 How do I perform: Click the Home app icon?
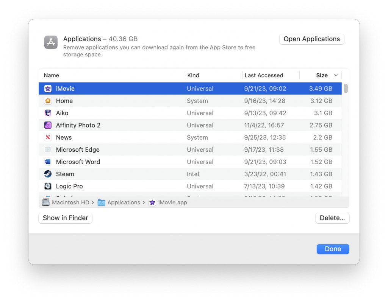[x=48, y=101]
